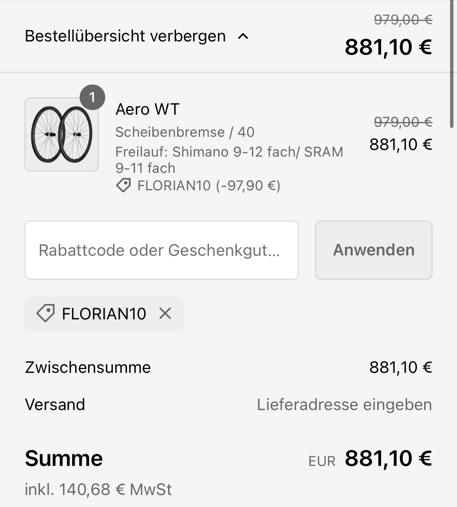Screen dimensions: 457x507
Task: Click the page scrollbar on the right edge
Action: (452, 64)
